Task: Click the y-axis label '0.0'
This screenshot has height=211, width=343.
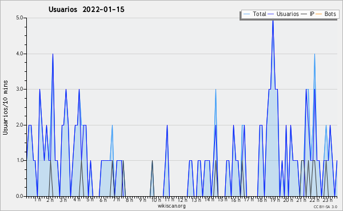Action: (19, 196)
